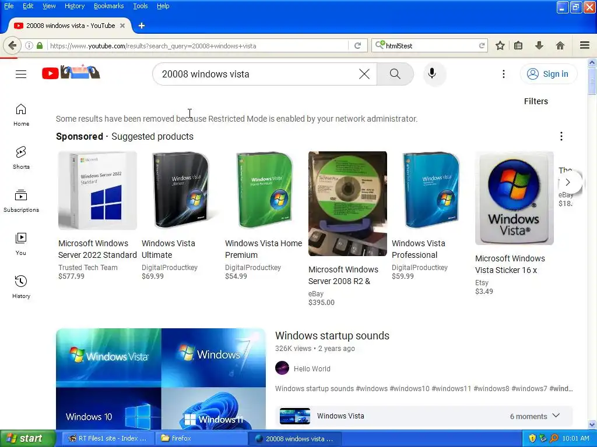Go back with Firefox back arrow

(12, 45)
